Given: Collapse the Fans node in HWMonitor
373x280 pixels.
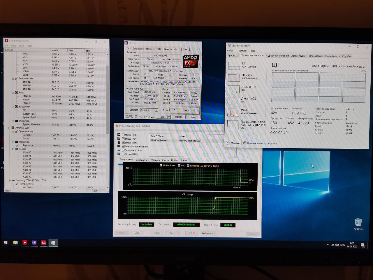Looking at the screenshot, I should coord(13,92).
